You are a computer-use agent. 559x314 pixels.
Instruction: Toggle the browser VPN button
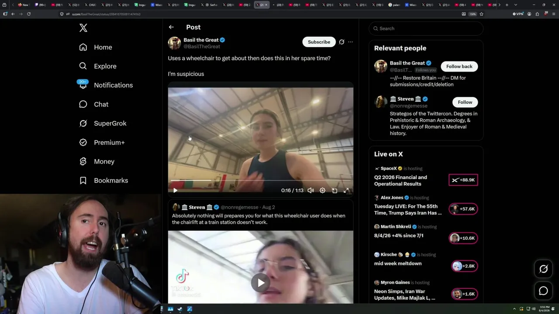click(518, 14)
